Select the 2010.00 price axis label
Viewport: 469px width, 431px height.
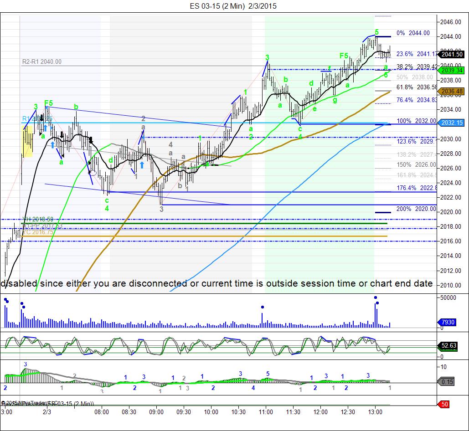pyautogui.click(x=451, y=286)
